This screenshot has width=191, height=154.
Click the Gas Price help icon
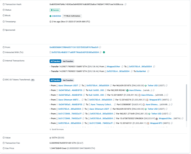(x=4, y=148)
